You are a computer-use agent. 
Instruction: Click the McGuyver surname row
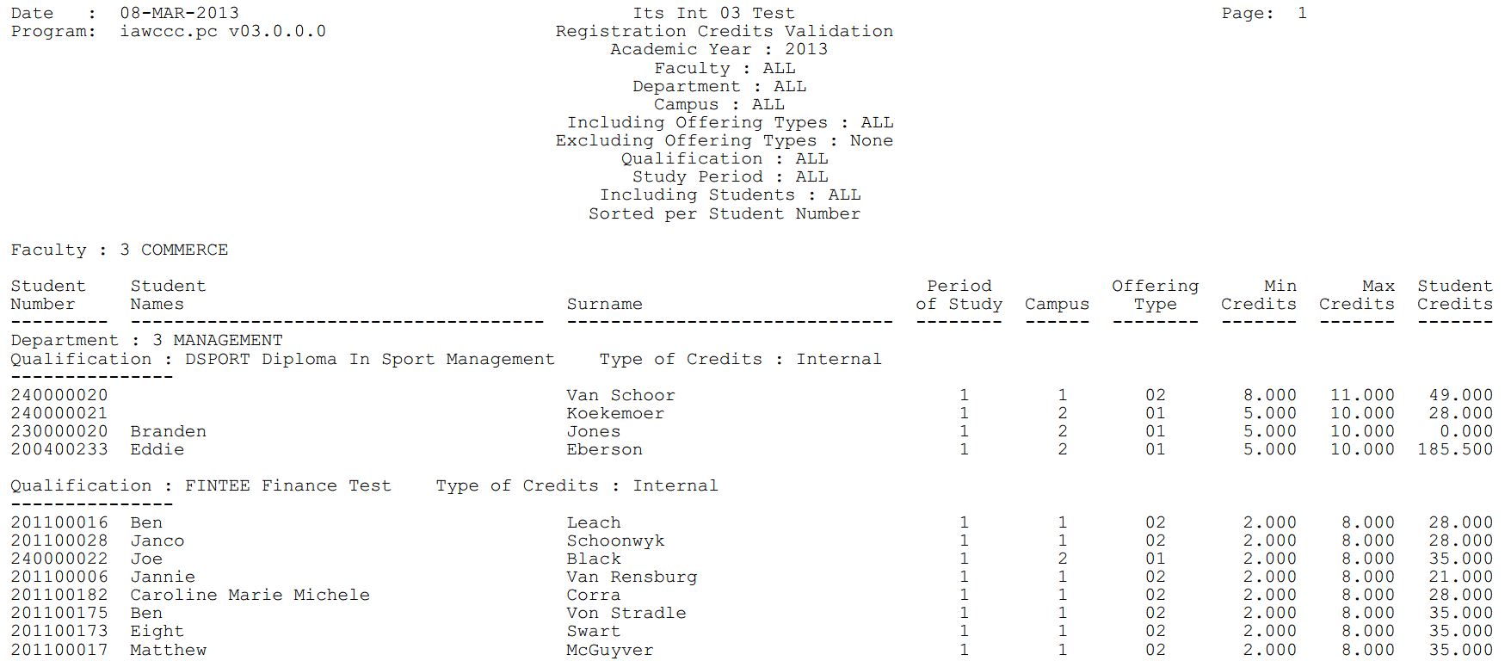[x=609, y=650]
